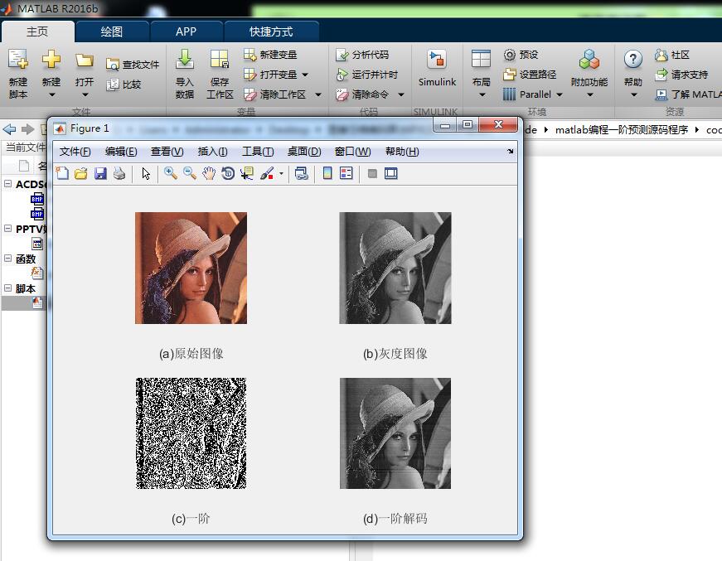Click Analyze Code (分析代码) button

(x=362, y=55)
